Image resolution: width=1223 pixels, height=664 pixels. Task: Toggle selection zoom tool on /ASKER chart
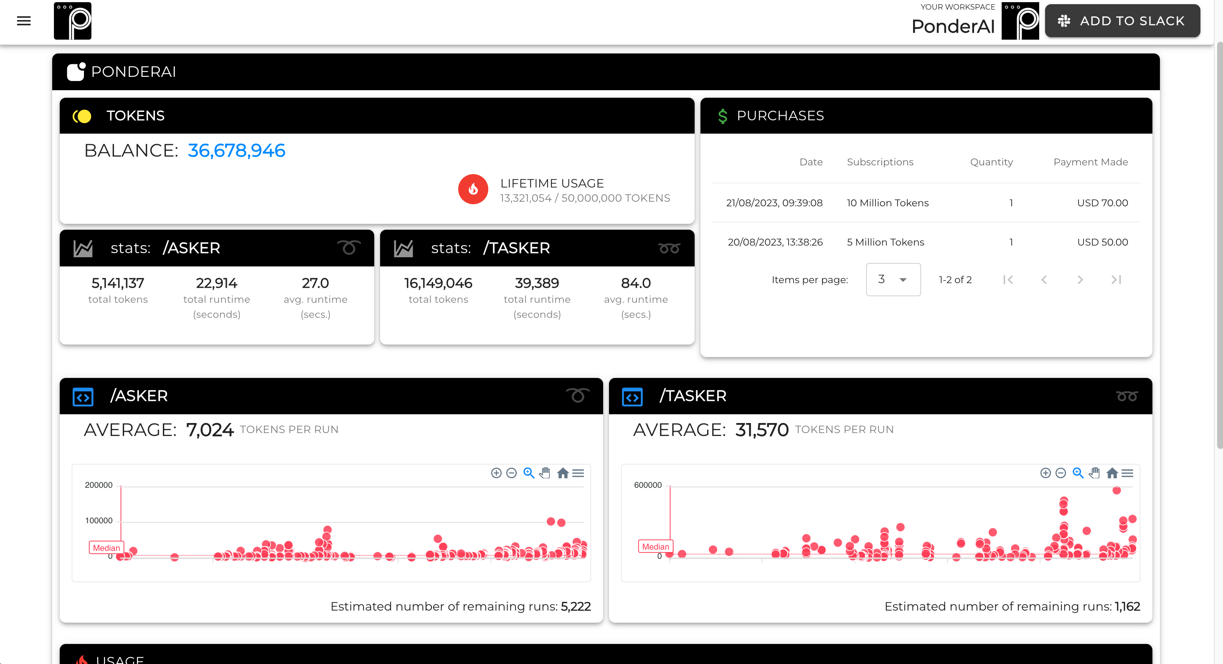tap(528, 473)
